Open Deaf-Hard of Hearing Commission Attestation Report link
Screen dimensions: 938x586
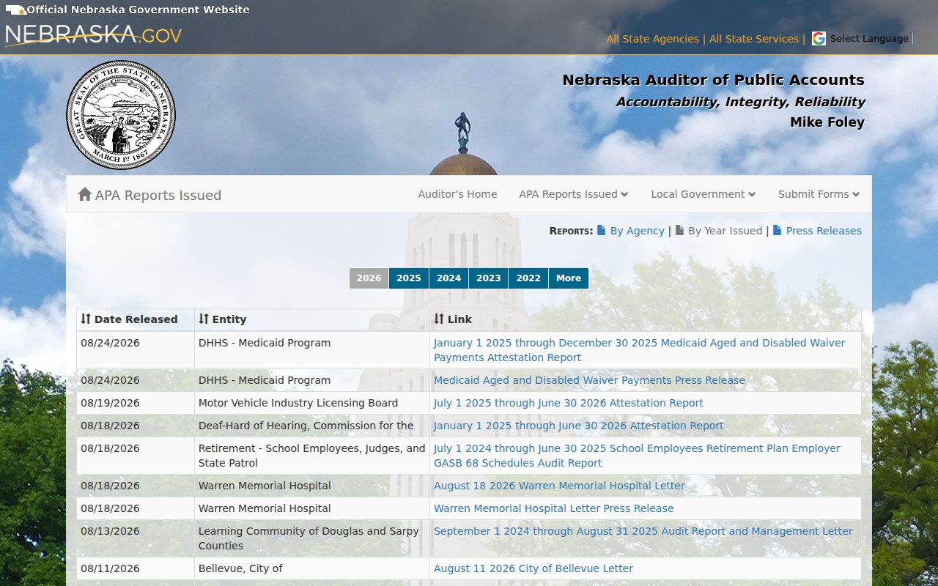(579, 426)
